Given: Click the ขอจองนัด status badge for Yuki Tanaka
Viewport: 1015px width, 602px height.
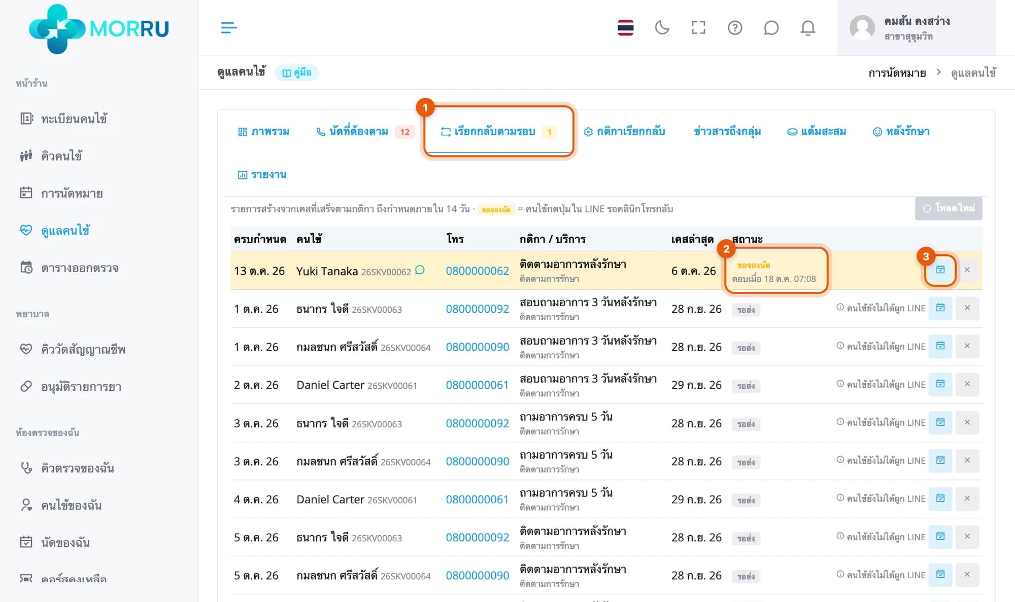Looking at the screenshot, I should pos(753,265).
